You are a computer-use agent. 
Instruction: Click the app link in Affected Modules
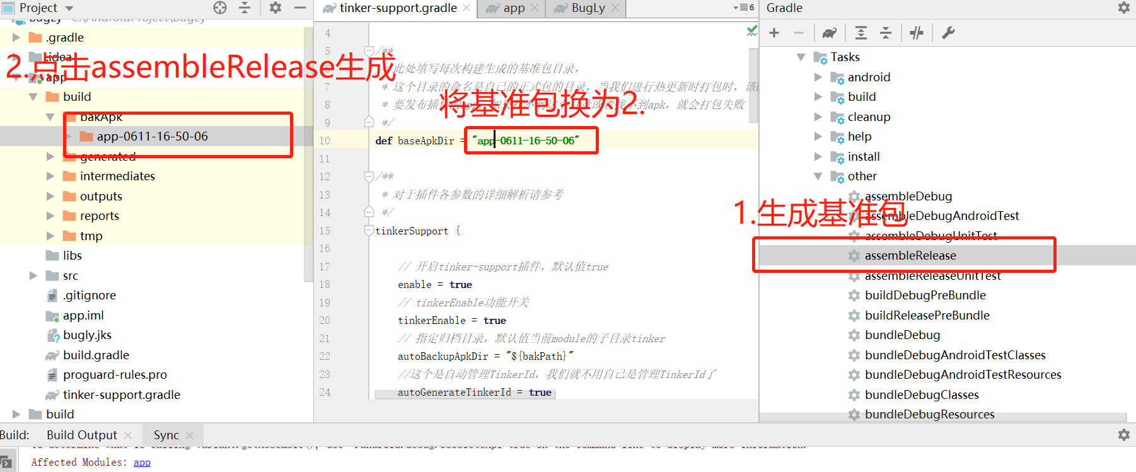142,463
